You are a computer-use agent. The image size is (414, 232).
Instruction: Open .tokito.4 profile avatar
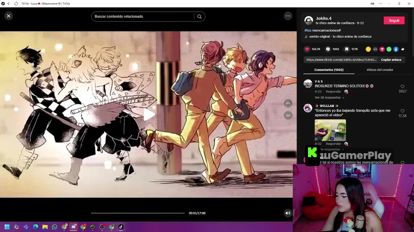309,20
